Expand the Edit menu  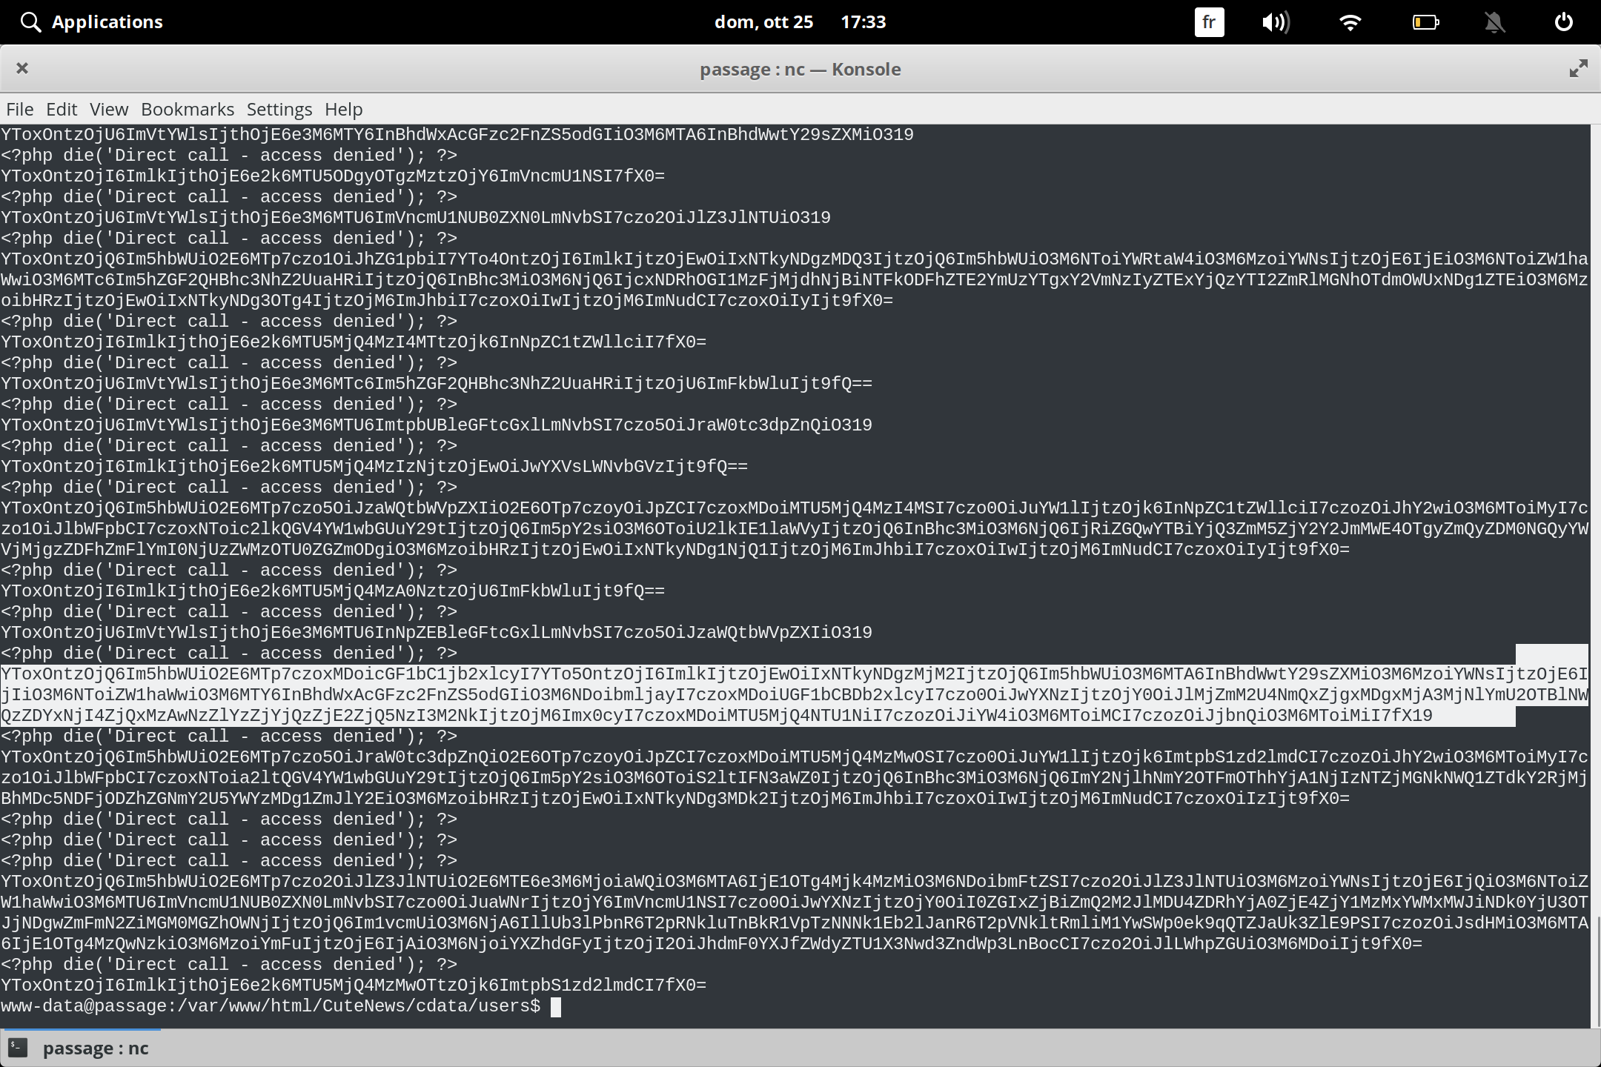(x=62, y=109)
